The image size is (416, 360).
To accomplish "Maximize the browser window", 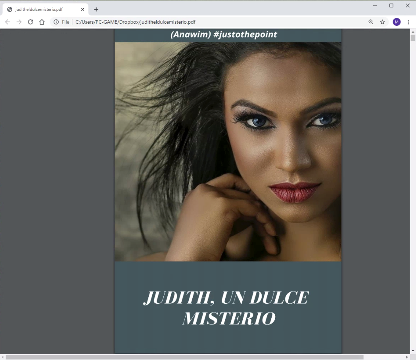I will click(x=391, y=6).
